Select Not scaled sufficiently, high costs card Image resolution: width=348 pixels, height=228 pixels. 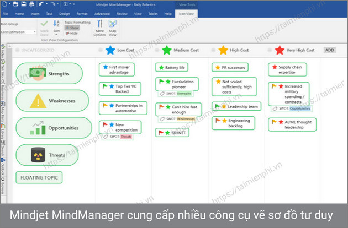point(234,87)
